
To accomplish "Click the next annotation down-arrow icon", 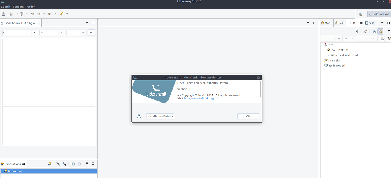I will point(11,14).
